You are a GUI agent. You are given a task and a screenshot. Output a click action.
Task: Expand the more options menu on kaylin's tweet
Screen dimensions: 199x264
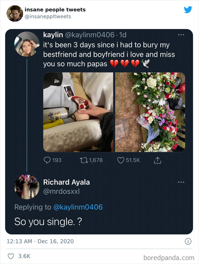[x=181, y=34]
